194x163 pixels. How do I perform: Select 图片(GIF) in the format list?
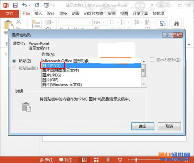coord(91,80)
